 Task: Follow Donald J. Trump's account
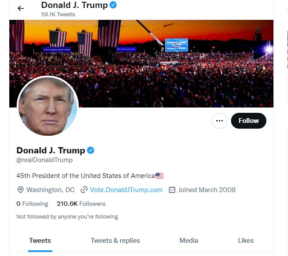click(248, 121)
